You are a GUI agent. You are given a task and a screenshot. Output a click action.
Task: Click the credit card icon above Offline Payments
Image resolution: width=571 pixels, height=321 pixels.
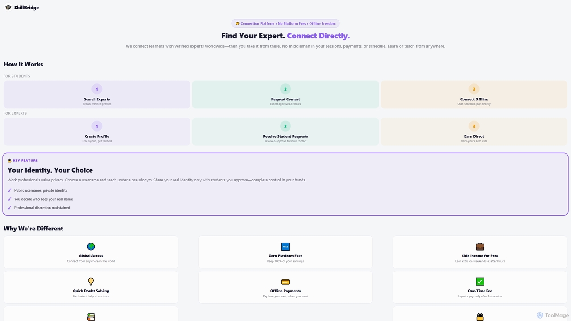pyautogui.click(x=285, y=282)
